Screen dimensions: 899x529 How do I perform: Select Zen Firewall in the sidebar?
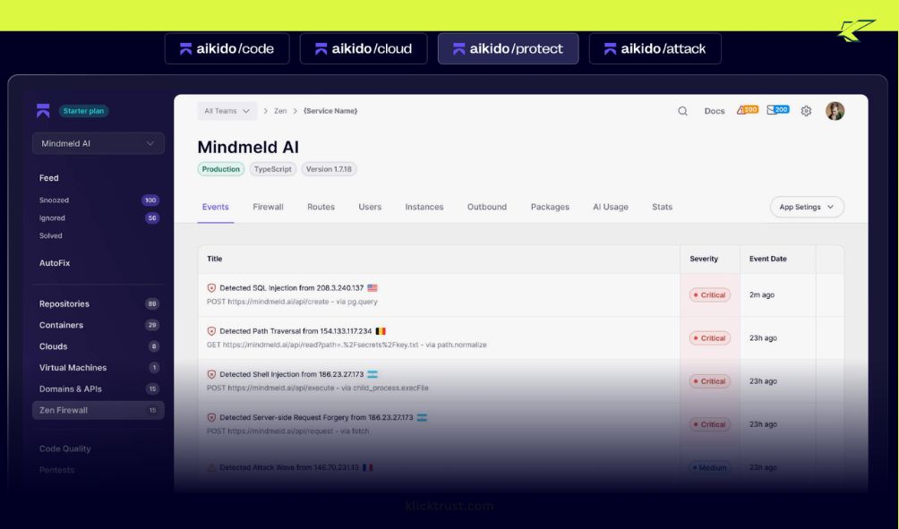click(64, 410)
